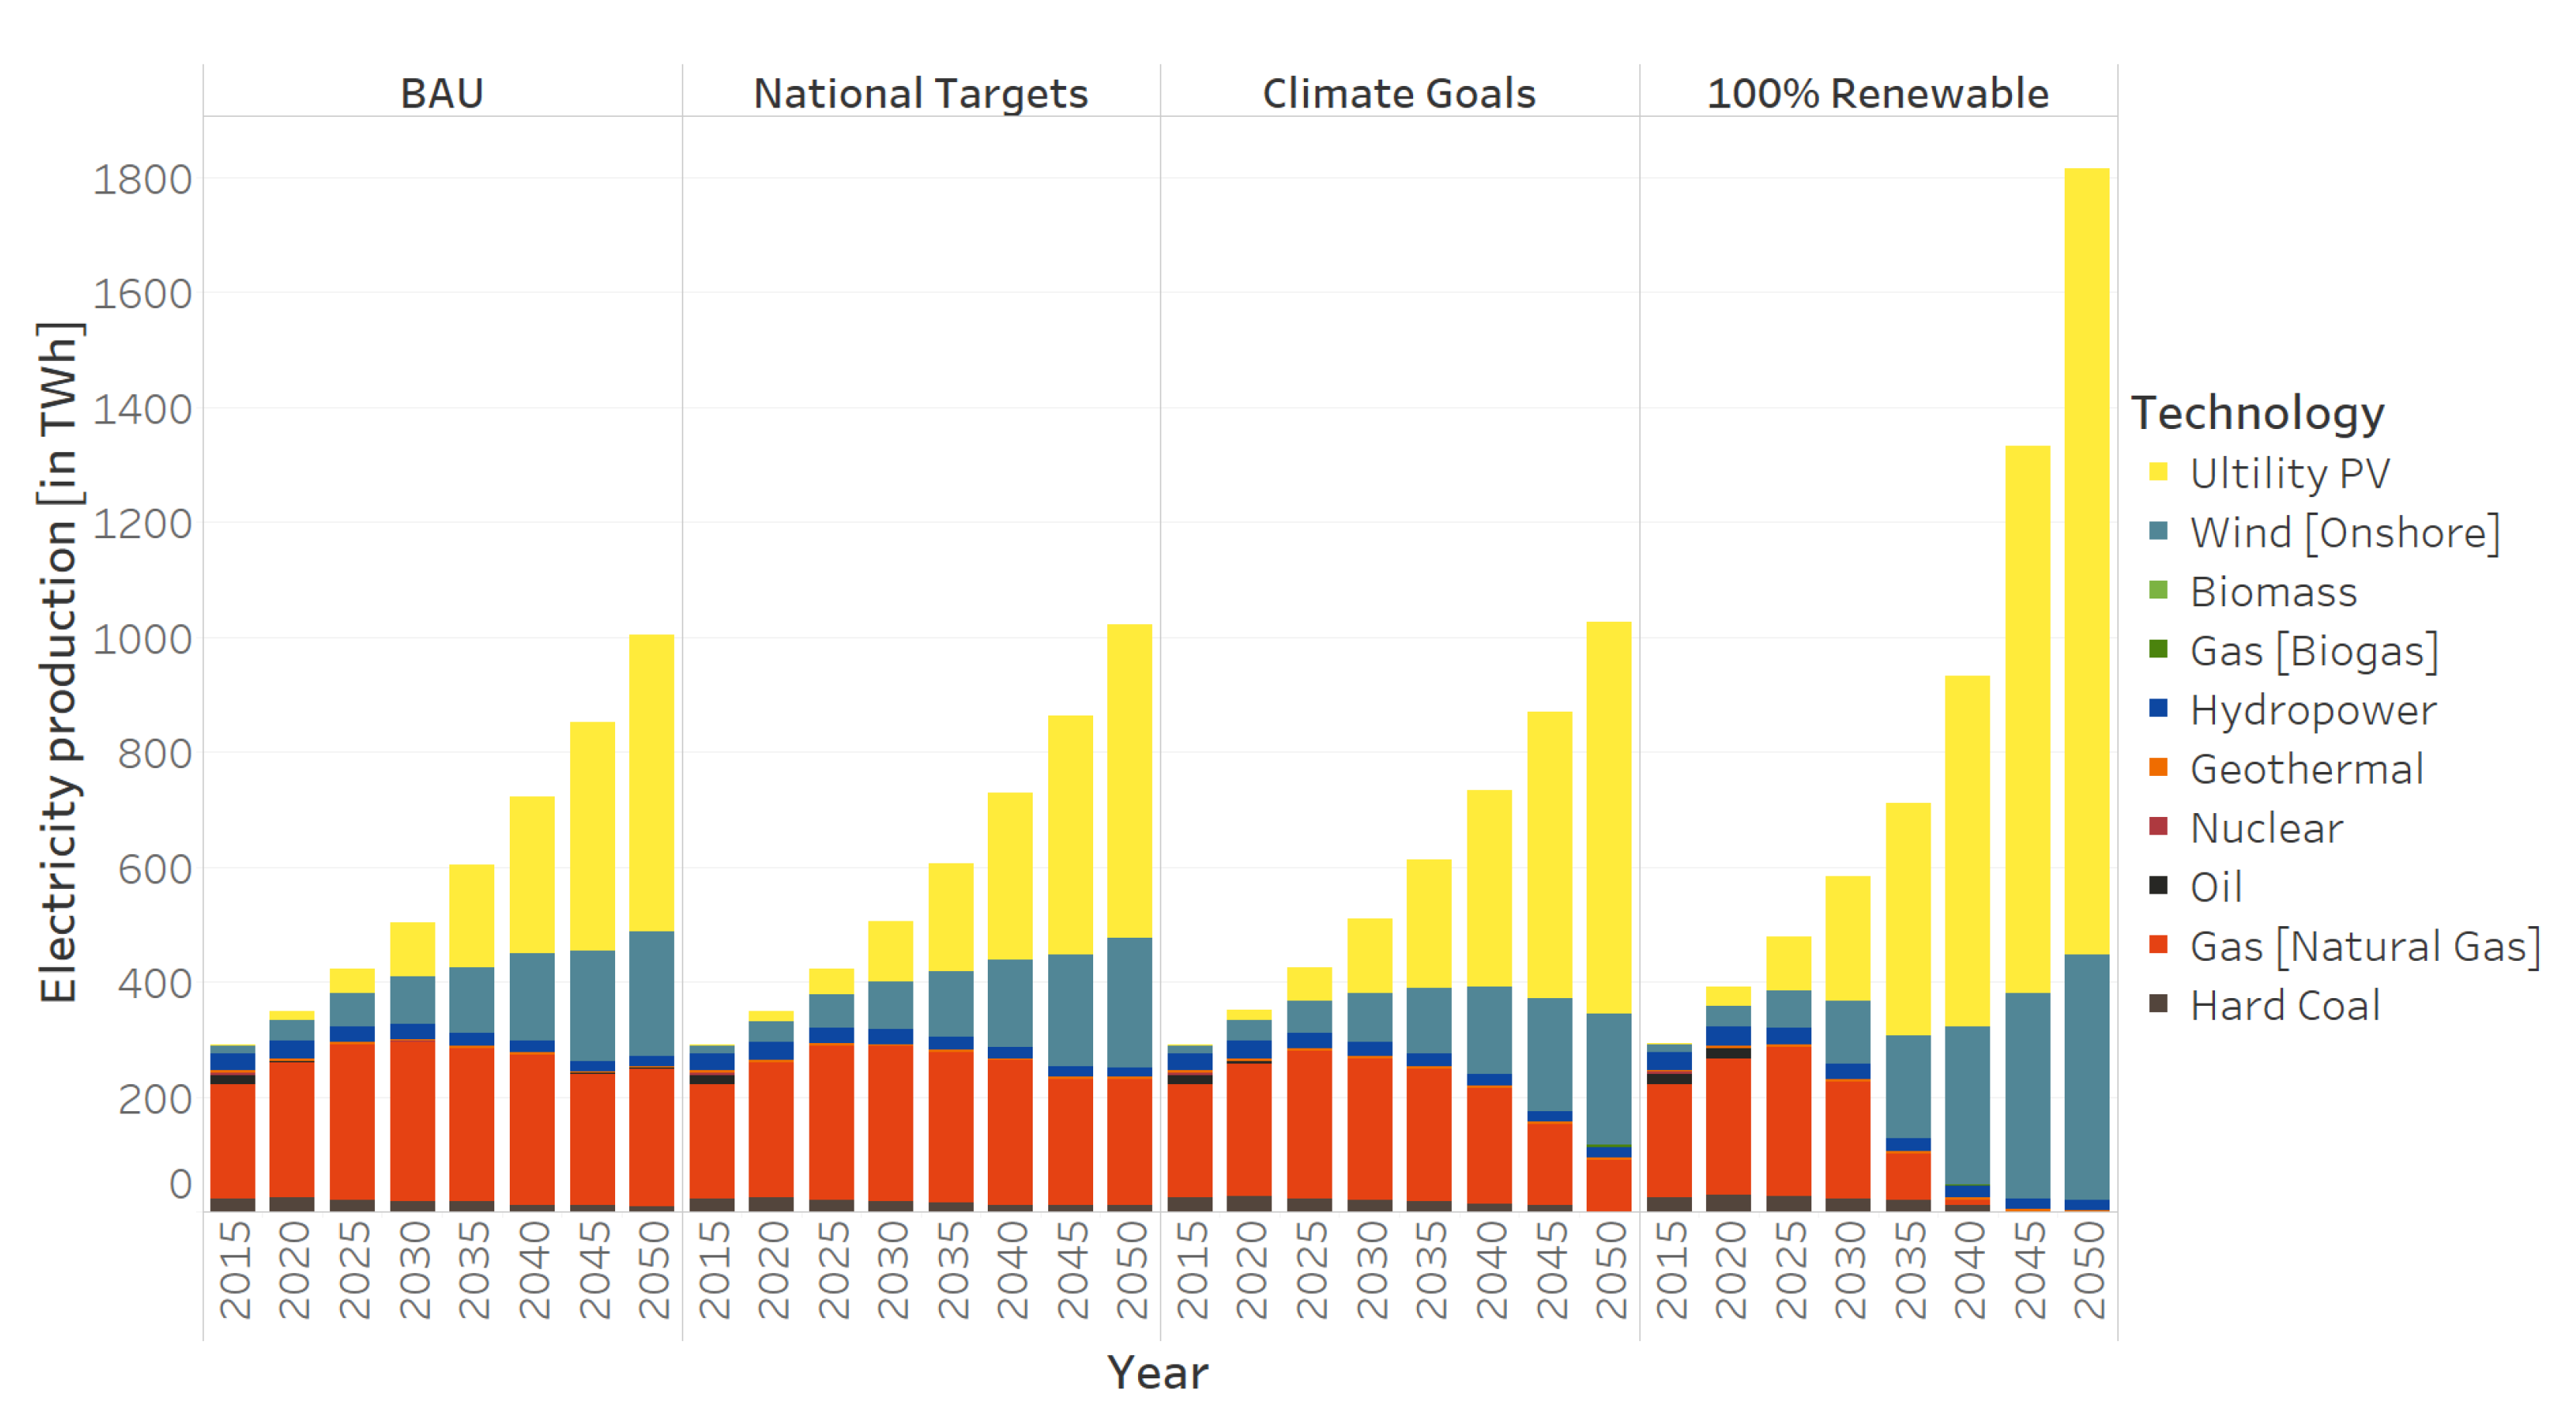Select the Oil black legend swatch
Image resolution: width=2576 pixels, height=1424 pixels.
[x=2158, y=885]
